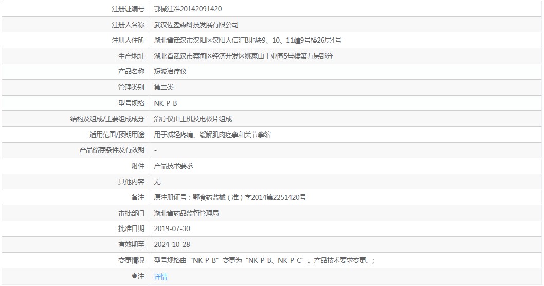Click the bullet icon beside 注
Image resolution: width=544 pixels, height=286 pixels.
point(135,276)
